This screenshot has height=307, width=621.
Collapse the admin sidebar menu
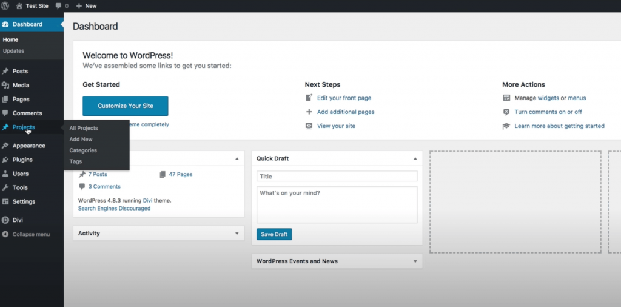25,234
